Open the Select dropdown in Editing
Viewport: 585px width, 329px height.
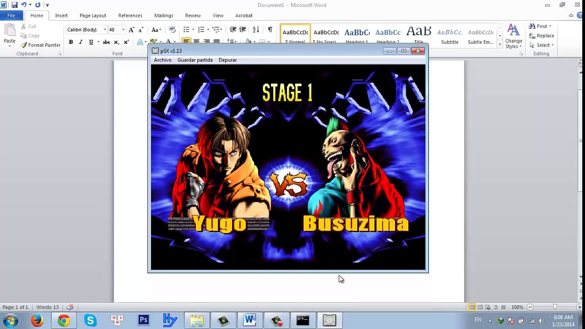point(542,45)
